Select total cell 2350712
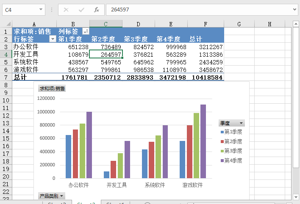 coord(106,77)
